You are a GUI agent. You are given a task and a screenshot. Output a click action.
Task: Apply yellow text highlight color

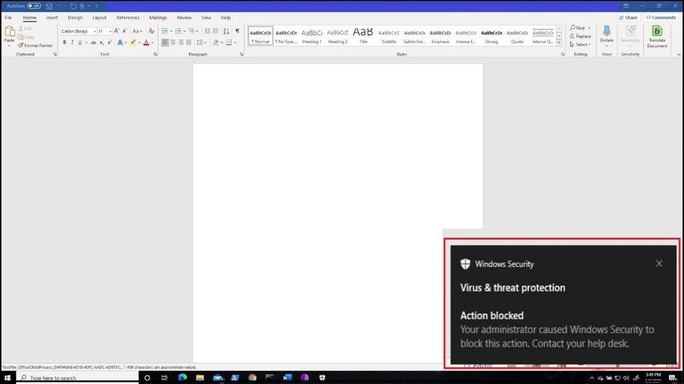point(133,42)
